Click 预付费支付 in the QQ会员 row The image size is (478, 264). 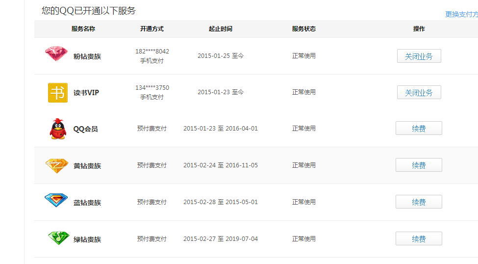tap(152, 129)
